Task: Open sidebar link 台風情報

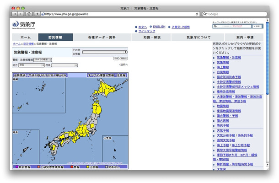Action: tap(223, 72)
